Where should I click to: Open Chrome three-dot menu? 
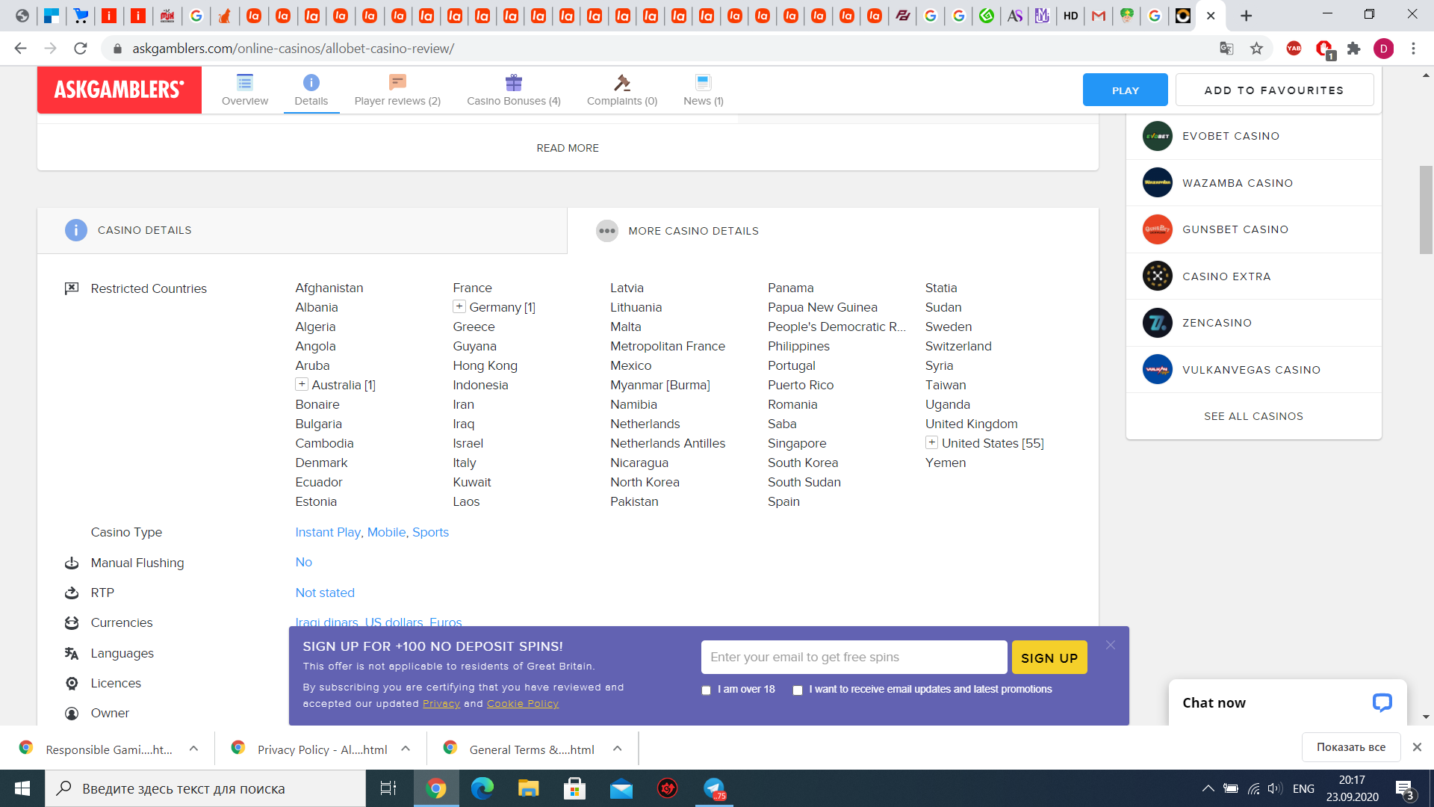coord(1413,49)
